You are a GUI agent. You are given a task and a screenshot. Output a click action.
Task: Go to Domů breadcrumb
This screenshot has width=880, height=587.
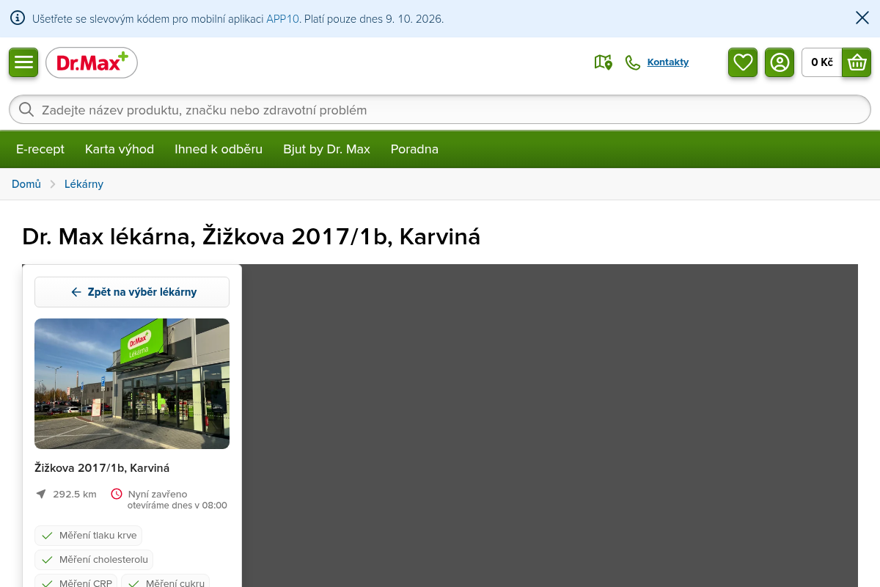(26, 184)
